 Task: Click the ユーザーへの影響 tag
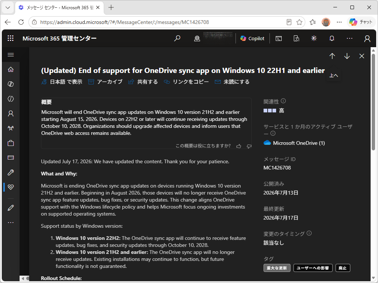pyautogui.click(x=313, y=268)
